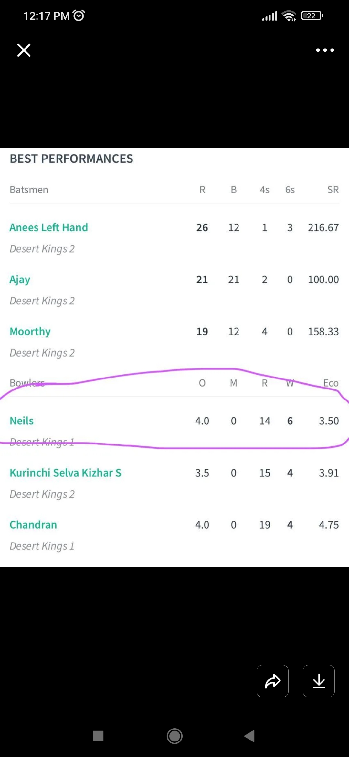Viewport: 349px width, 757px height.
Task: Tap the Android back triangle button
Action: click(249, 736)
